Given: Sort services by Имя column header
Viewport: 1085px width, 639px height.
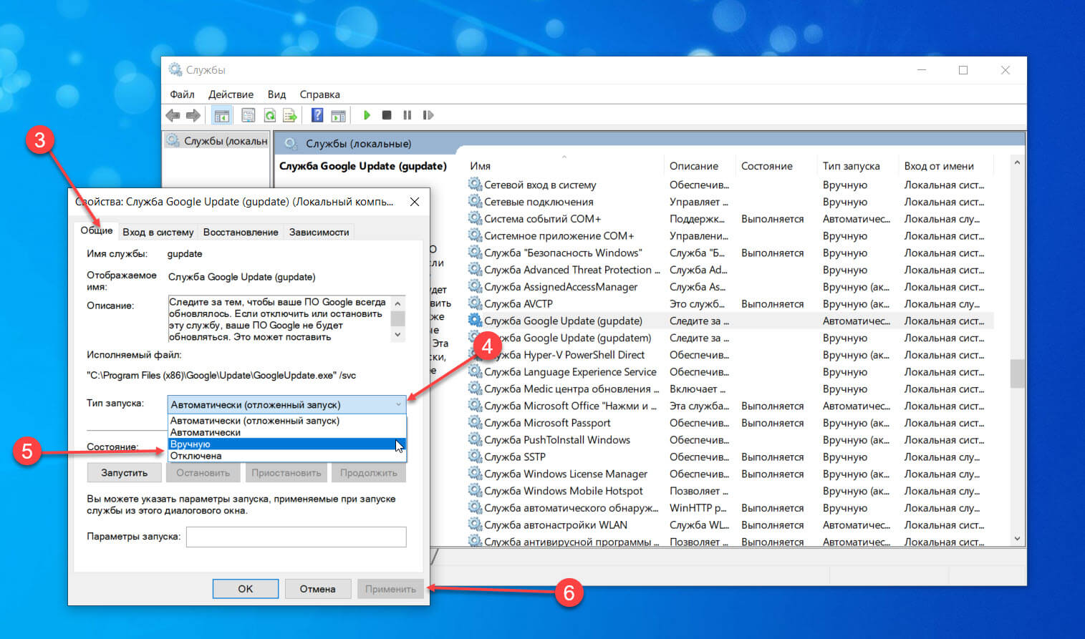Looking at the screenshot, I should pos(564,166).
